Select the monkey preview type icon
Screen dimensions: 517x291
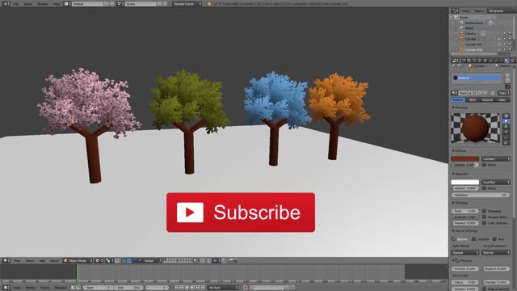pos(506,132)
